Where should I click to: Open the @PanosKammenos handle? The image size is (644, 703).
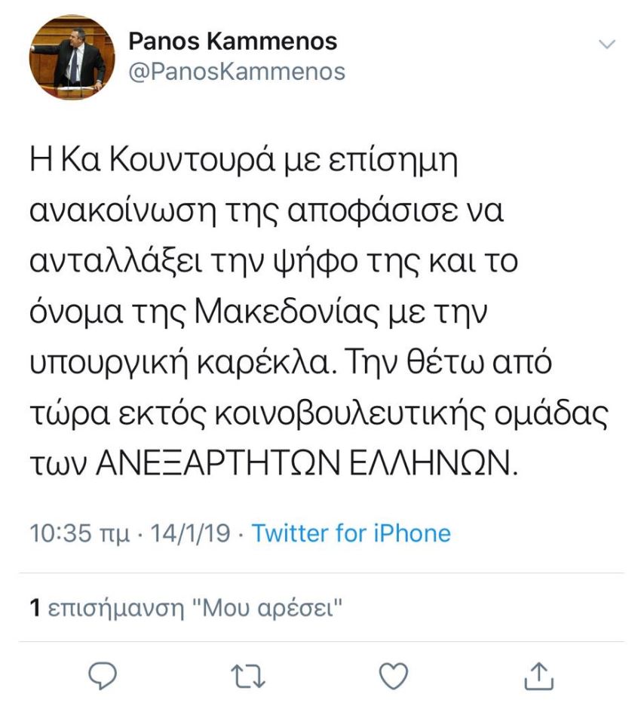(237, 72)
